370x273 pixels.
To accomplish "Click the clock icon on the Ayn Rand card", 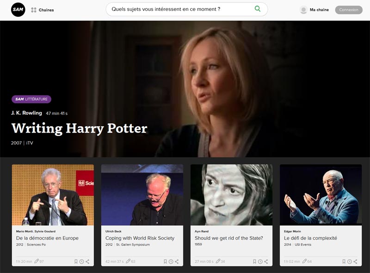I will [x=260, y=261].
